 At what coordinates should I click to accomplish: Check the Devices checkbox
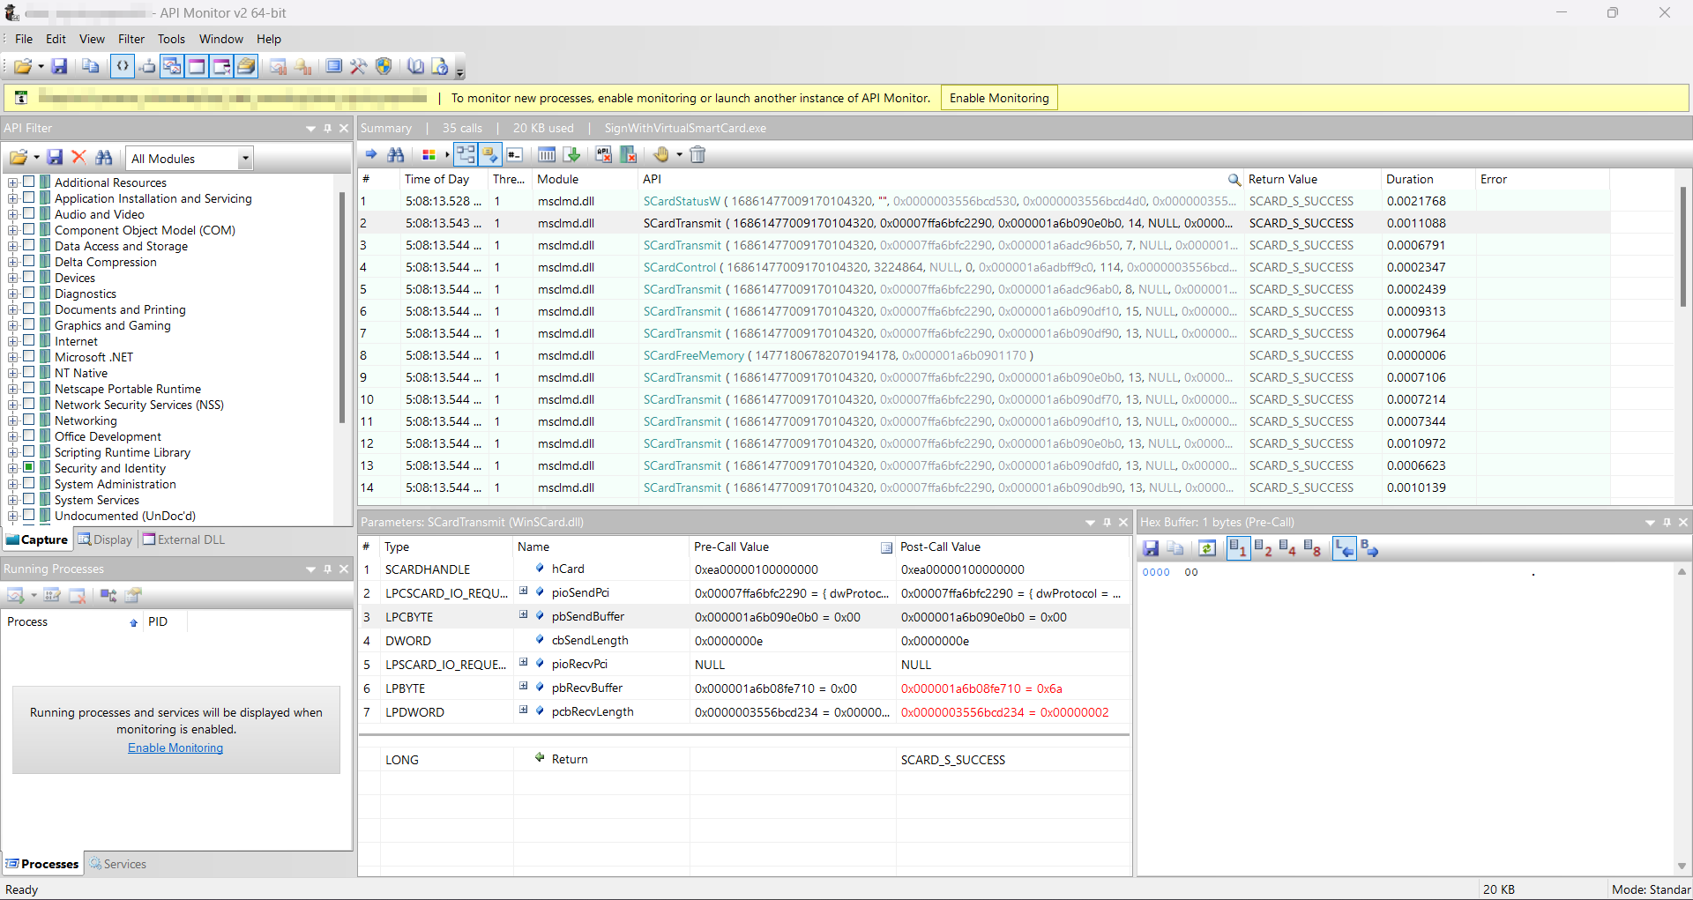pyautogui.click(x=29, y=277)
